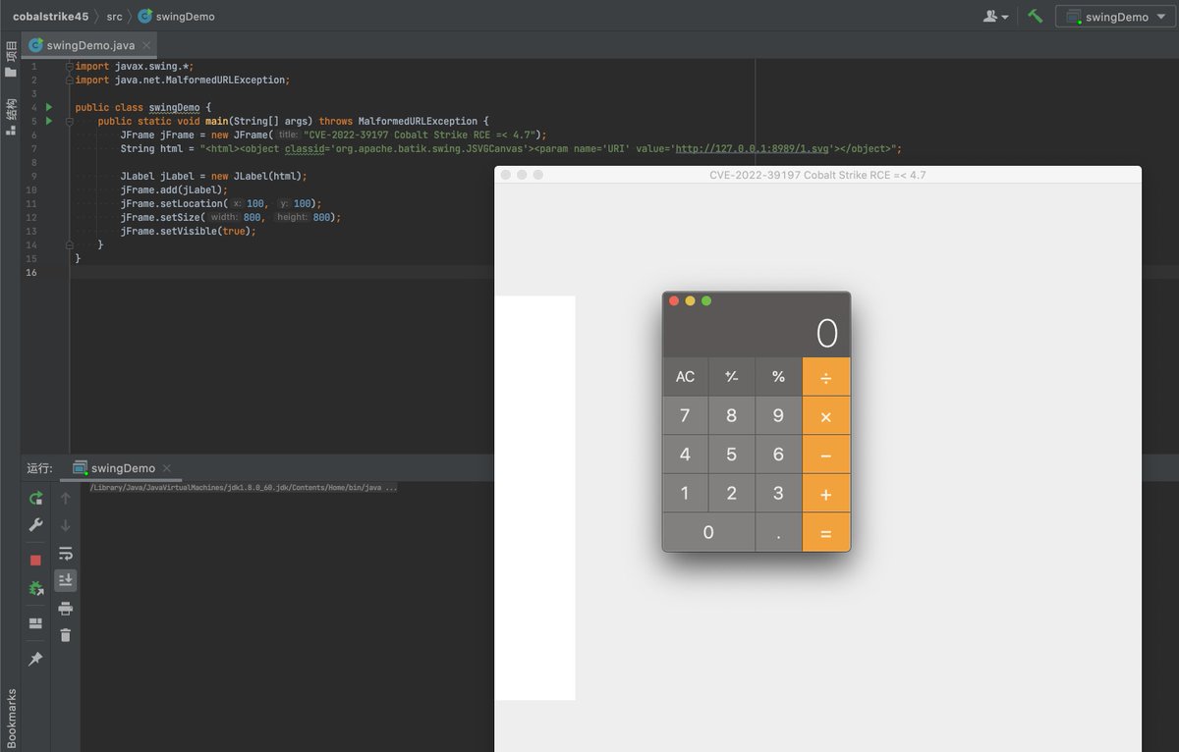Viewport: 1179px width, 752px height.
Task: Click the Calculator decimal point key
Action: tap(778, 532)
